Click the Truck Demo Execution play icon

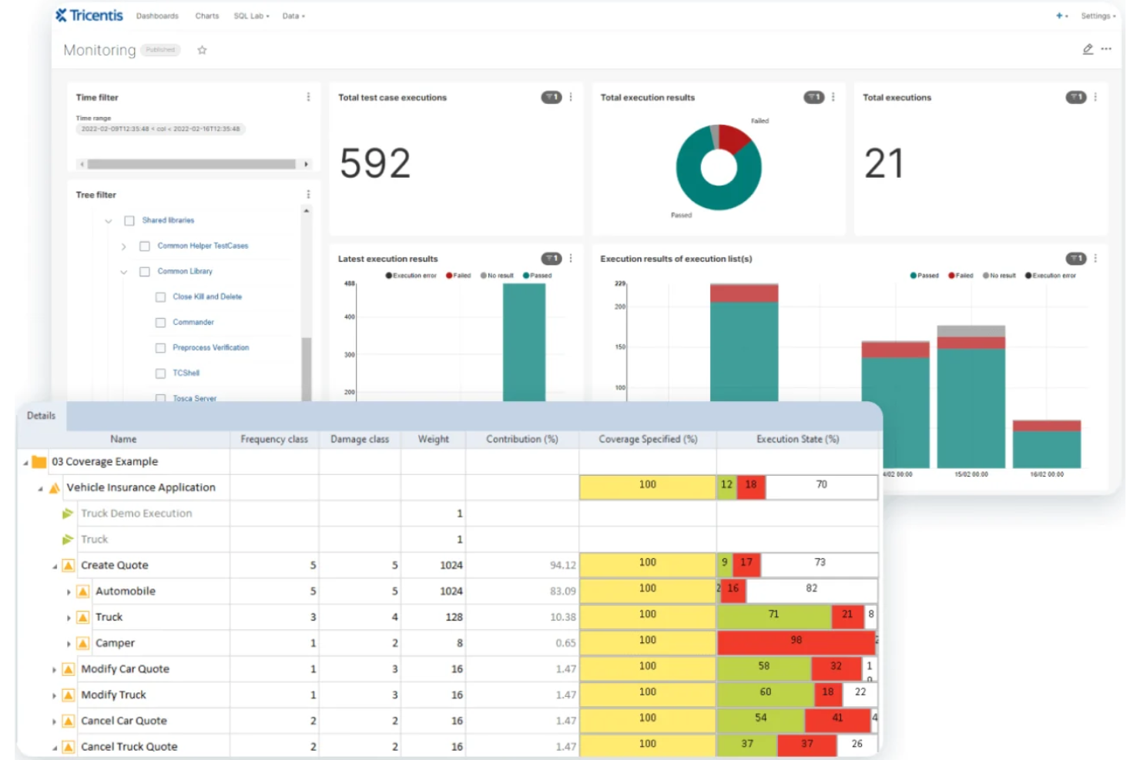[69, 513]
